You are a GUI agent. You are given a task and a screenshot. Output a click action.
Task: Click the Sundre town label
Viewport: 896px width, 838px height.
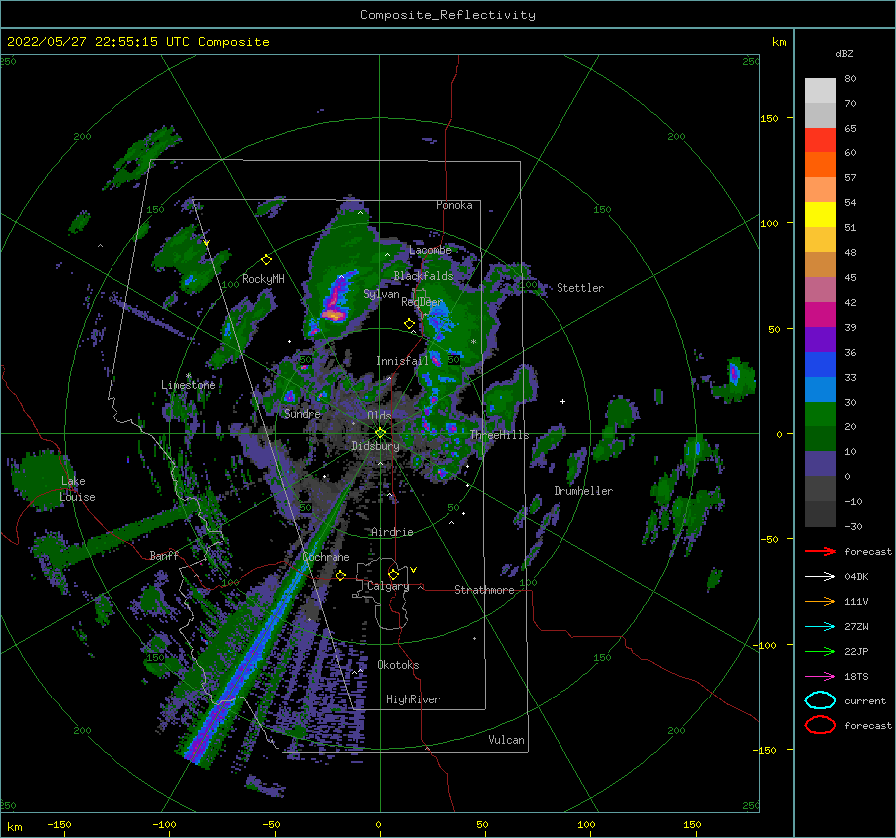[302, 413]
